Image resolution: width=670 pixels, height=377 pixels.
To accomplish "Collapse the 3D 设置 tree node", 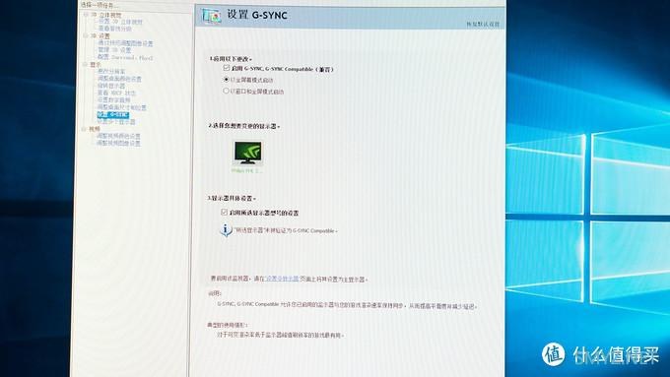I will coord(86,35).
